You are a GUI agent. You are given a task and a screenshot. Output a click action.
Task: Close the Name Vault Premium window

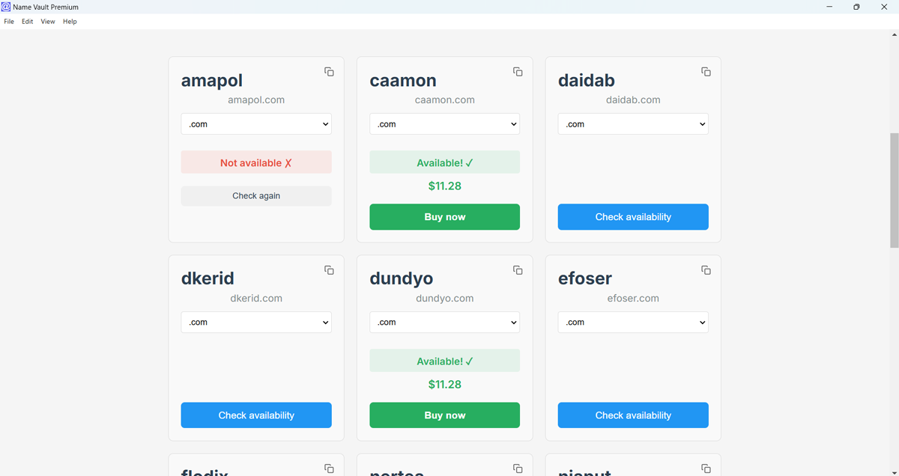[x=884, y=7]
